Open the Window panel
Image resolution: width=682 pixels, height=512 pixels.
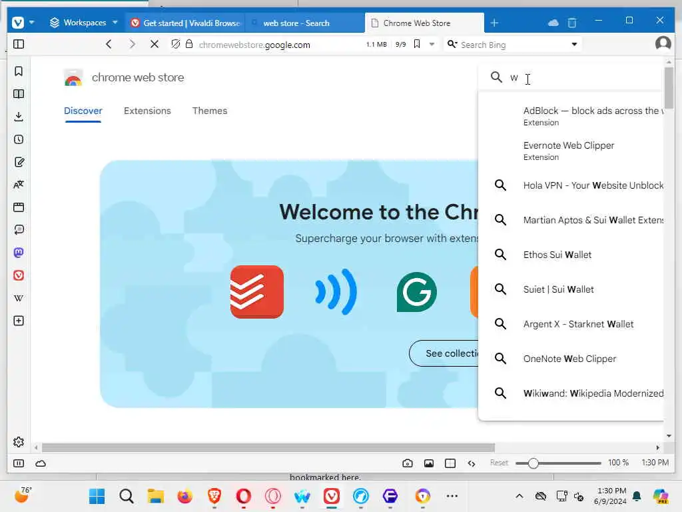[19, 207]
